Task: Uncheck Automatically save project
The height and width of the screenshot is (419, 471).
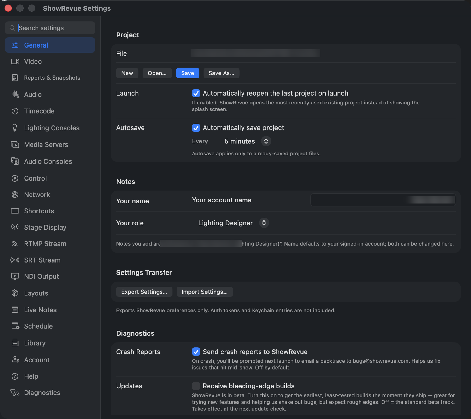Action: [x=196, y=128]
